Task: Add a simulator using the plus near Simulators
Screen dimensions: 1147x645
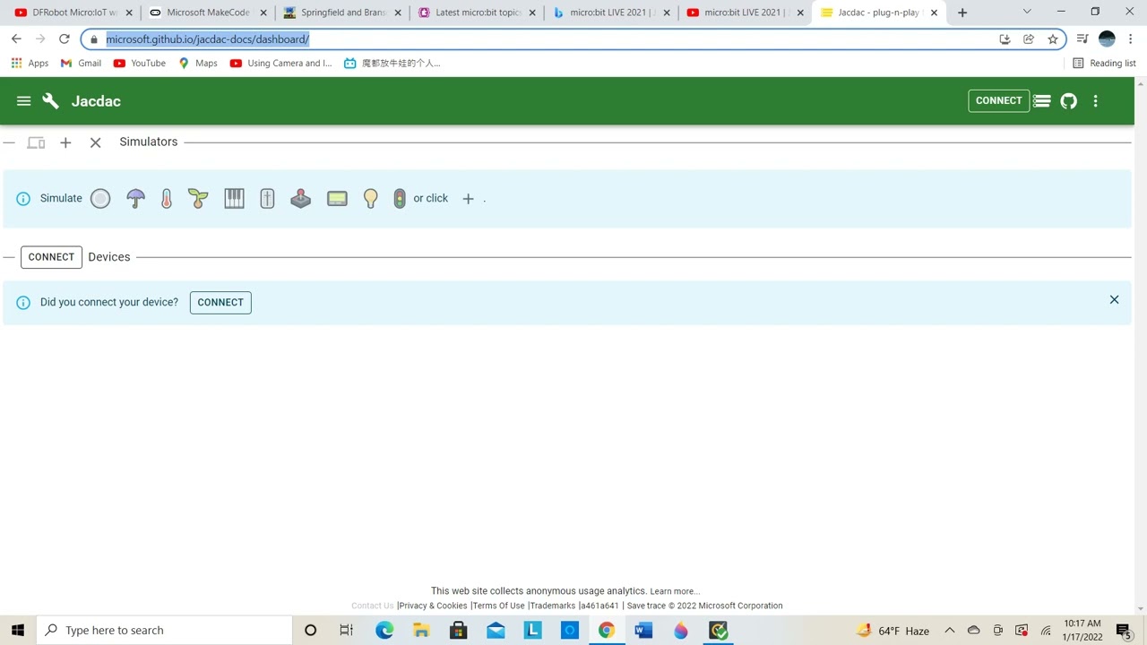Action: [65, 142]
